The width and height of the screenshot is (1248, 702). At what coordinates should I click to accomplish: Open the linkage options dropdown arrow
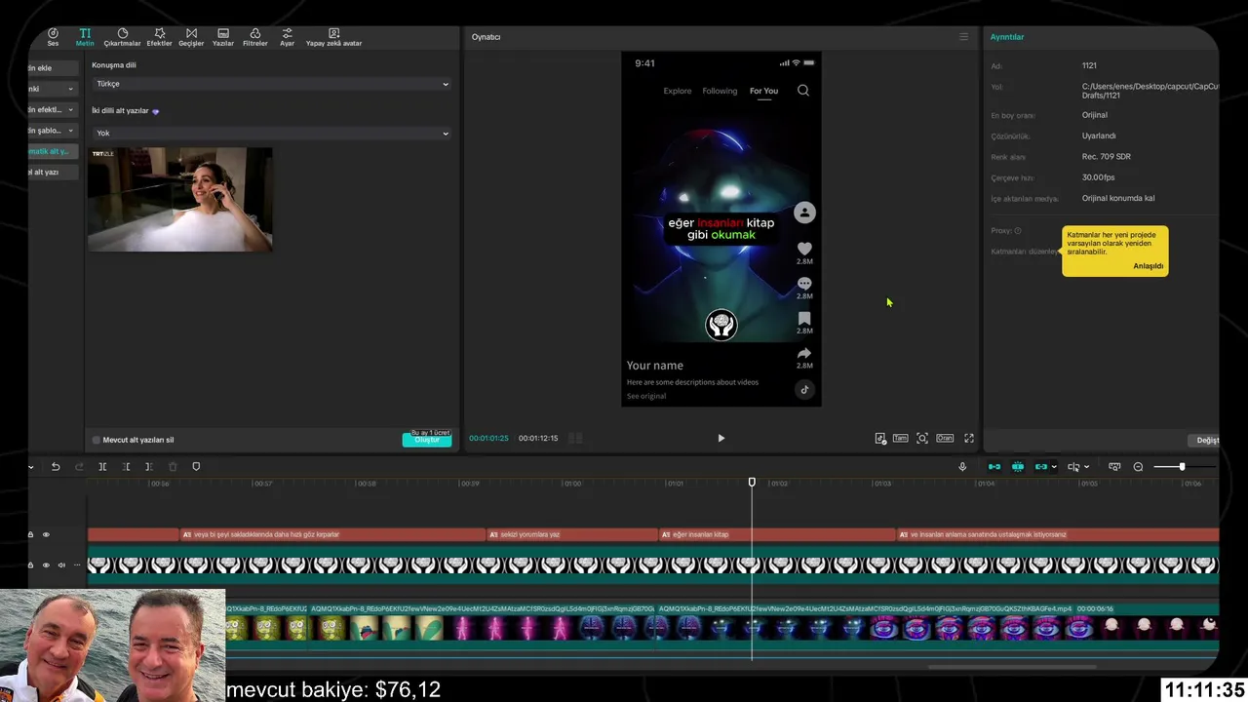point(1054,467)
